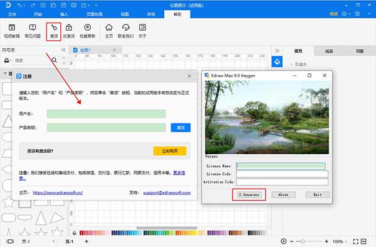This screenshot has height=247, width=376.
Task: Click the zoom slider handle
Action: pos(303,241)
